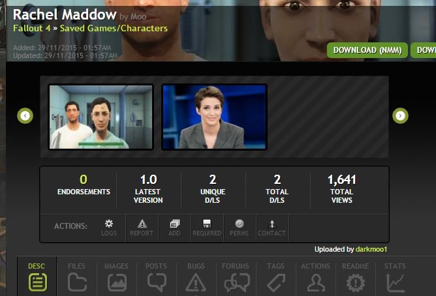View Required files action
Screen dimensions: 436x296
(207, 228)
